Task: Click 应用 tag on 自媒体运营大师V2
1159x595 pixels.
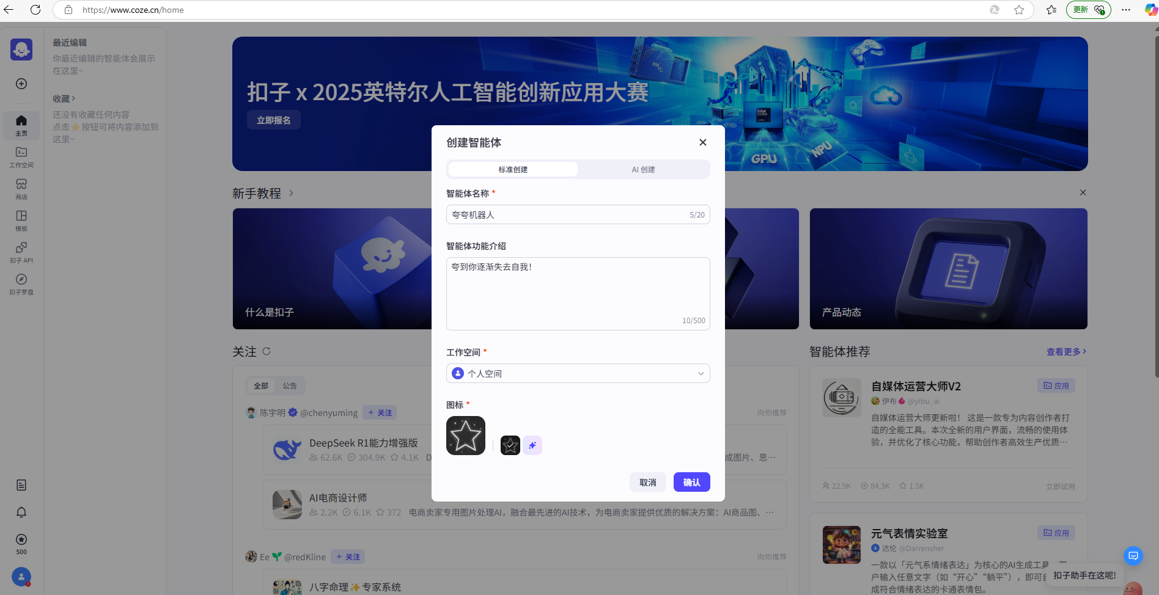Action: (x=1056, y=385)
